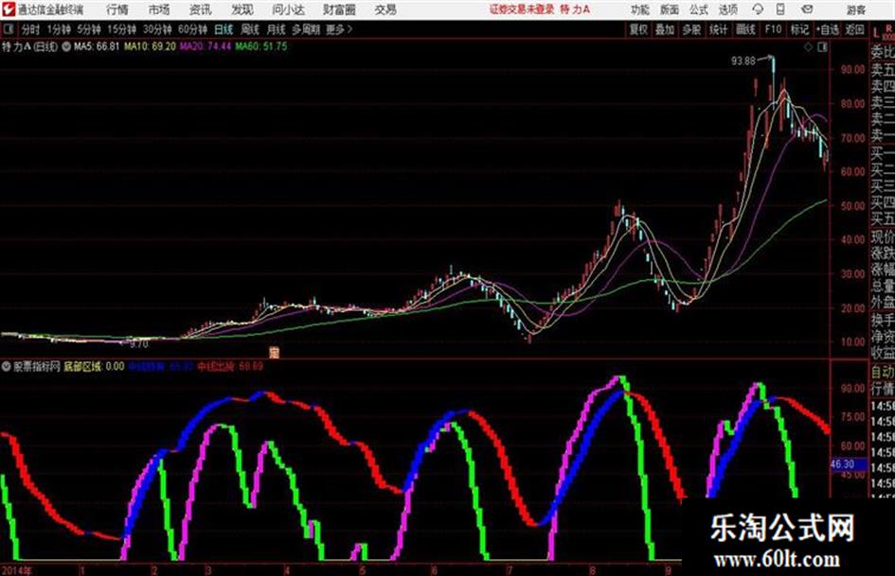Click the MA20: 74.44 indicator value
Image resolution: width=895 pixels, height=576 pixels.
(x=206, y=46)
